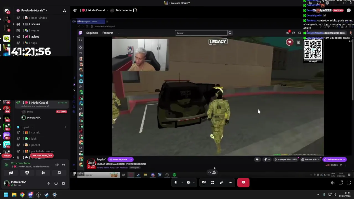Click Compre Bits -29% button
The image size is (354, 199).
(x=286, y=159)
